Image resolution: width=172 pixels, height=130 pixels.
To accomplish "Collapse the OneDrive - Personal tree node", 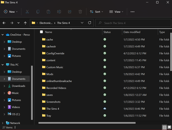I will pos(3,35).
